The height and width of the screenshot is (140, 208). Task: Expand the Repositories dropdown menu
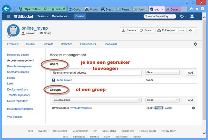pyautogui.click(x=61, y=16)
